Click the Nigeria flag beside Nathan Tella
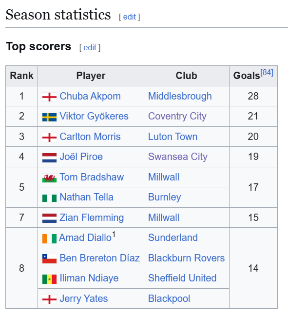The image size is (288, 318). tap(49, 198)
